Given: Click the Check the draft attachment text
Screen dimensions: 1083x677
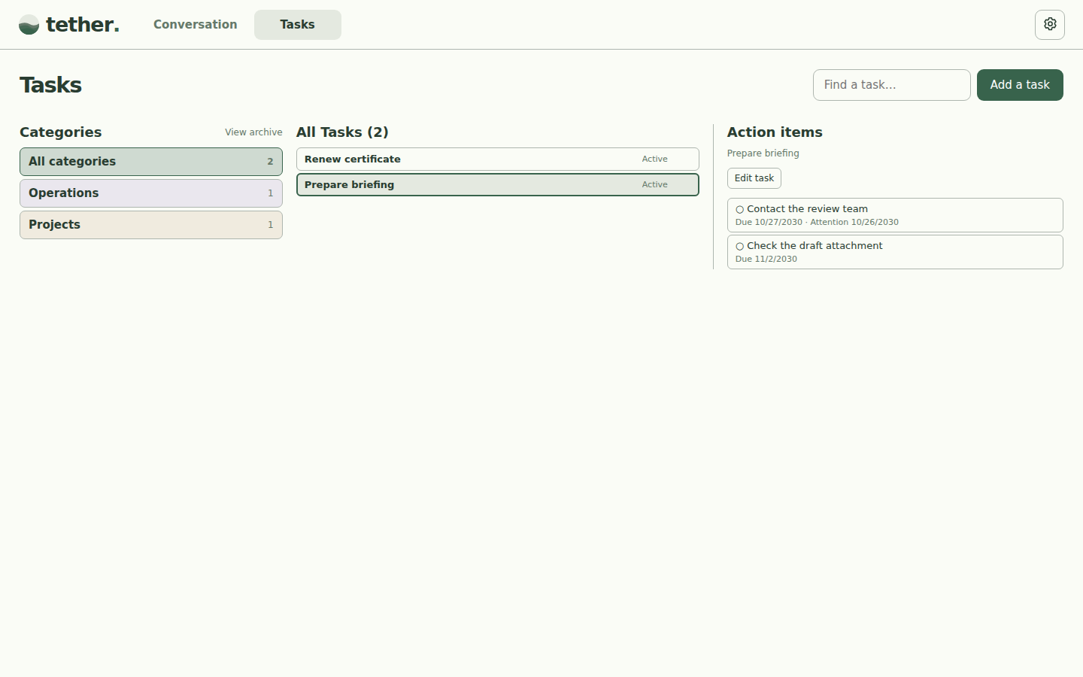Looking at the screenshot, I should click(815, 246).
